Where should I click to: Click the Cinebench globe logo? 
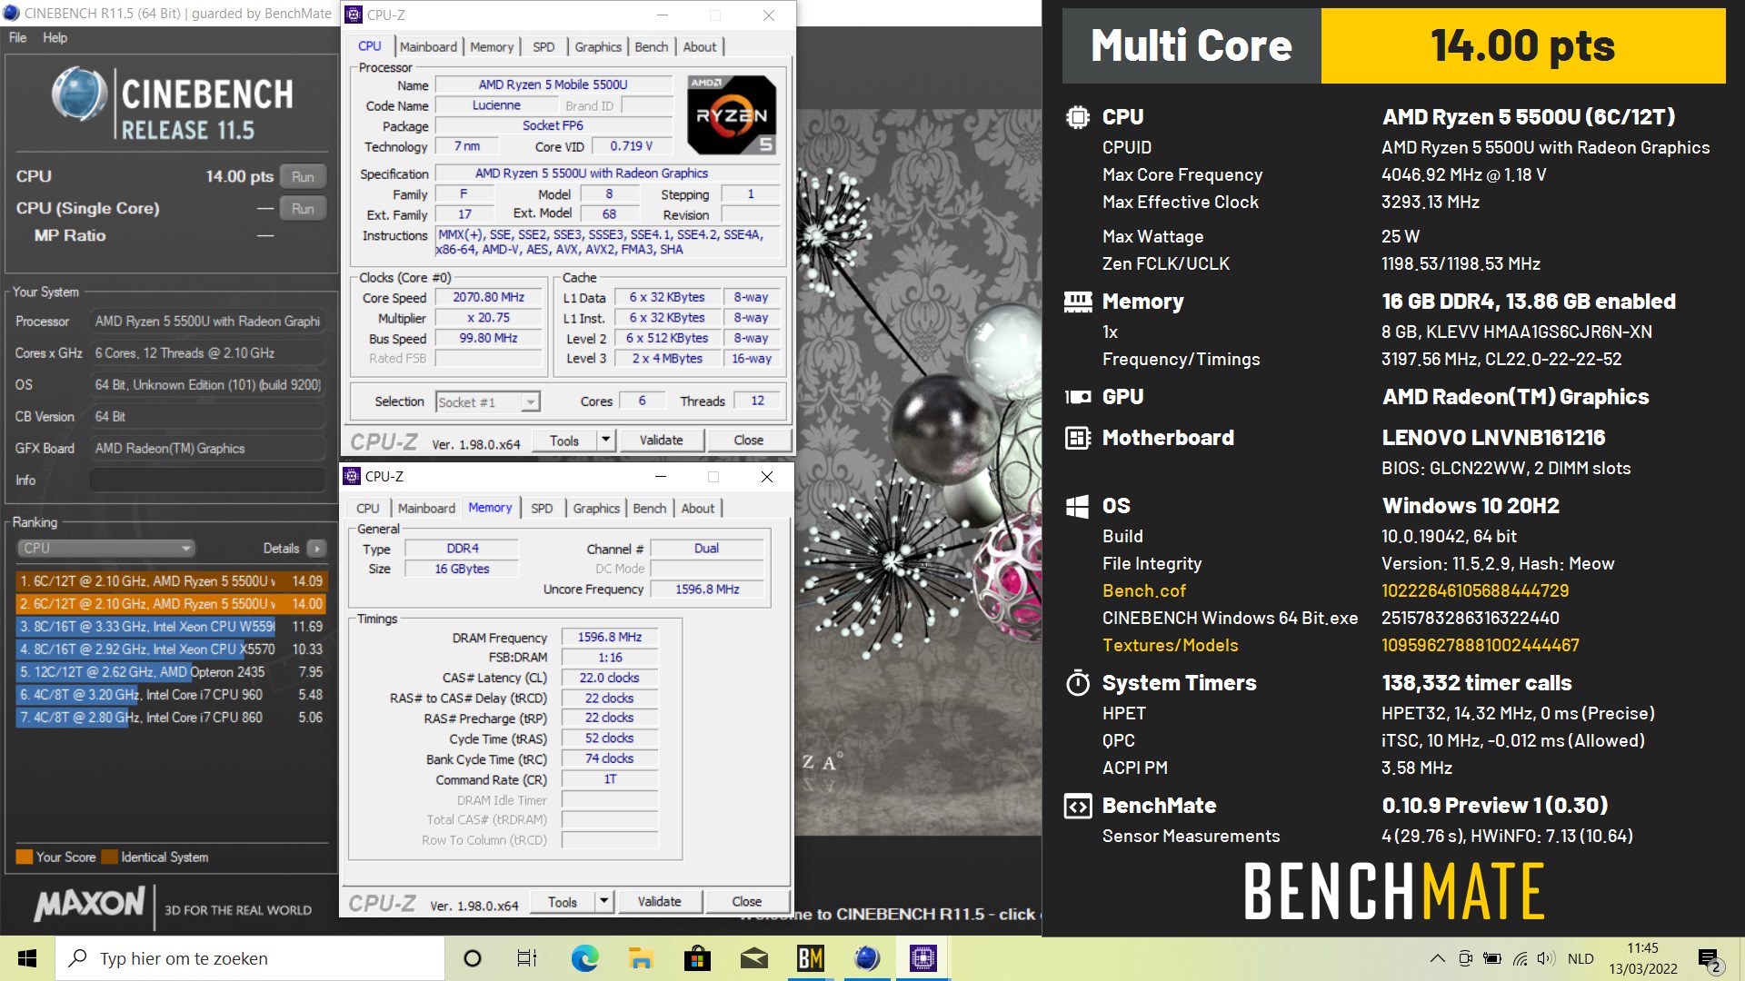[x=79, y=94]
